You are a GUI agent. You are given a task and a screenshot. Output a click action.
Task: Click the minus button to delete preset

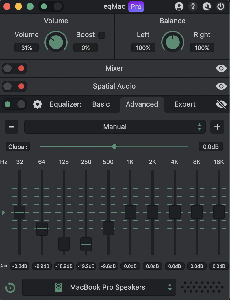[x=12, y=127]
